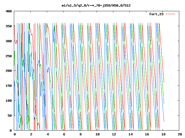Click the plot title m1/n1.5/q2.0/r-+.70-j359/M50.0/512
Screen dimensions: 185x138
click(x=96, y=5)
